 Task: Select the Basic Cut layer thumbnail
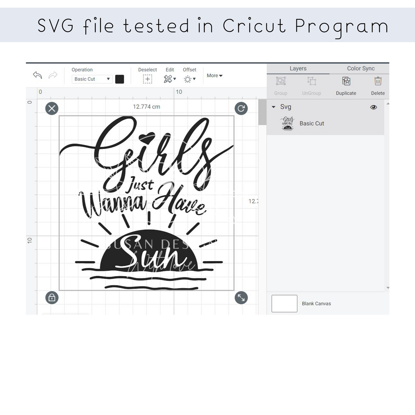[x=288, y=123]
